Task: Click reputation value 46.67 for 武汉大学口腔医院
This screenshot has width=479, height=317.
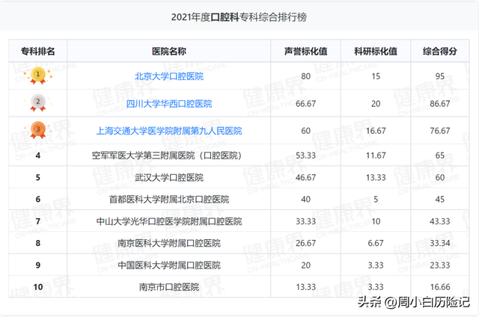Action: click(306, 178)
